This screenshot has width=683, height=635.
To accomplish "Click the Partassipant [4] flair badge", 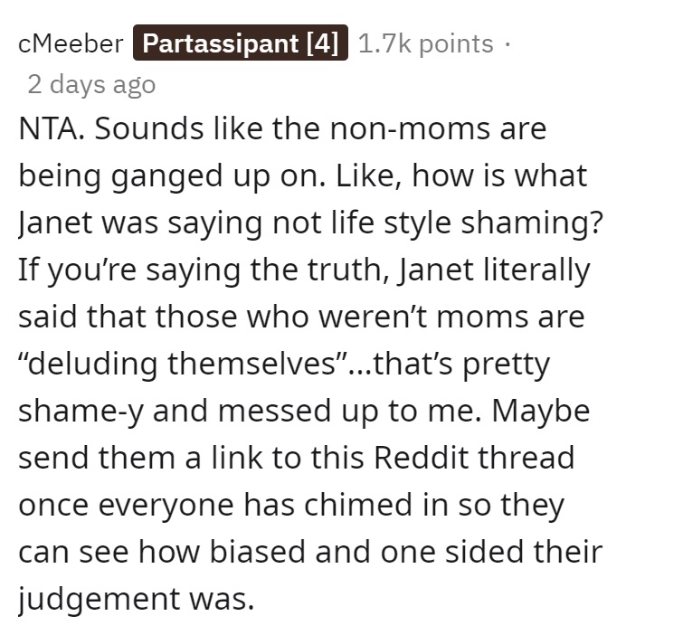I will click(x=241, y=43).
